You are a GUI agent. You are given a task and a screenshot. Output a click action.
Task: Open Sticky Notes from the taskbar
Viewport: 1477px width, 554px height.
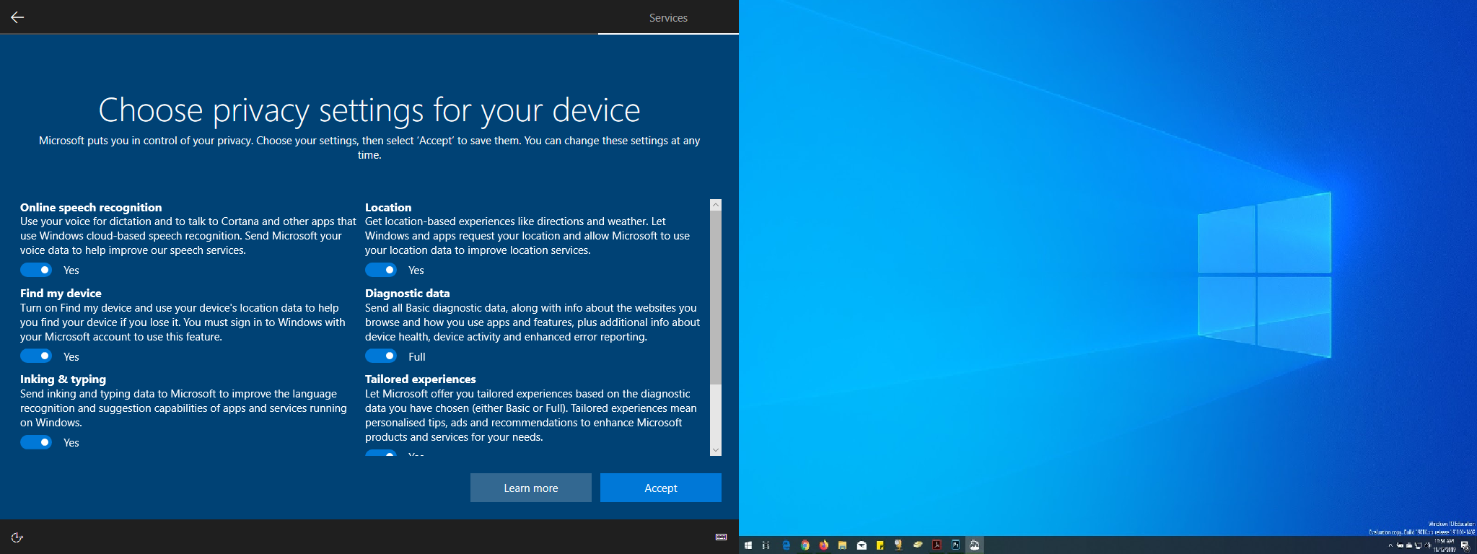880,545
